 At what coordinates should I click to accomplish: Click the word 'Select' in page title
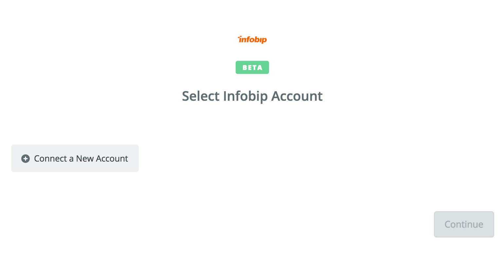(201, 96)
